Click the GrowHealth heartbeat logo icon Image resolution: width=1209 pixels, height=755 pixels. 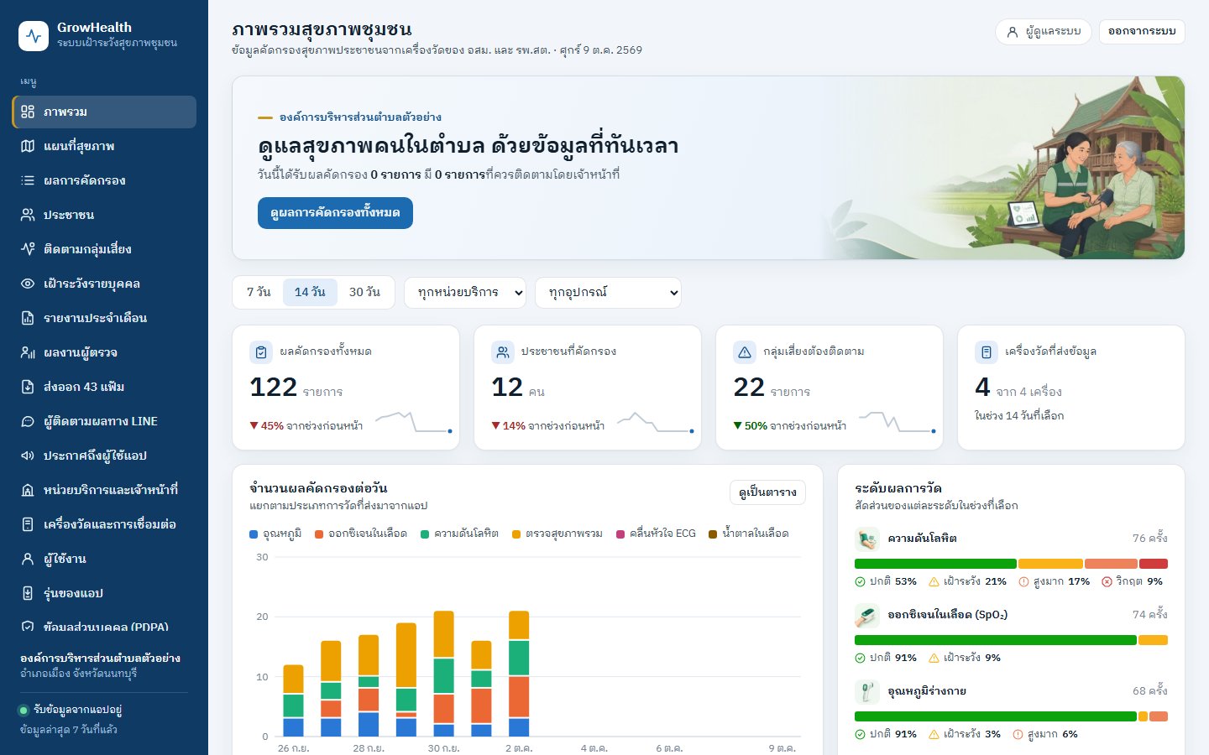pos(34,36)
